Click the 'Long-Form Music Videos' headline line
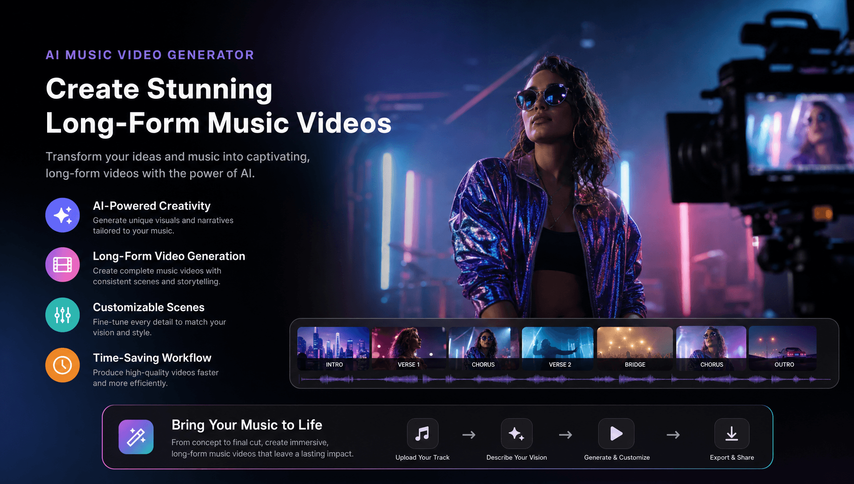 pyautogui.click(x=218, y=123)
